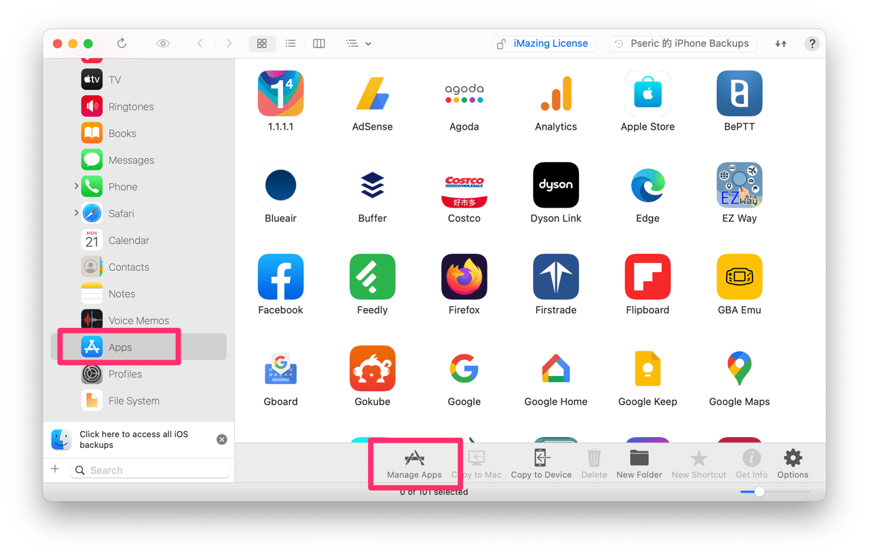The height and width of the screenshot is (558, 869).
Task: Open the Options gear
Action: click(792, 464)
